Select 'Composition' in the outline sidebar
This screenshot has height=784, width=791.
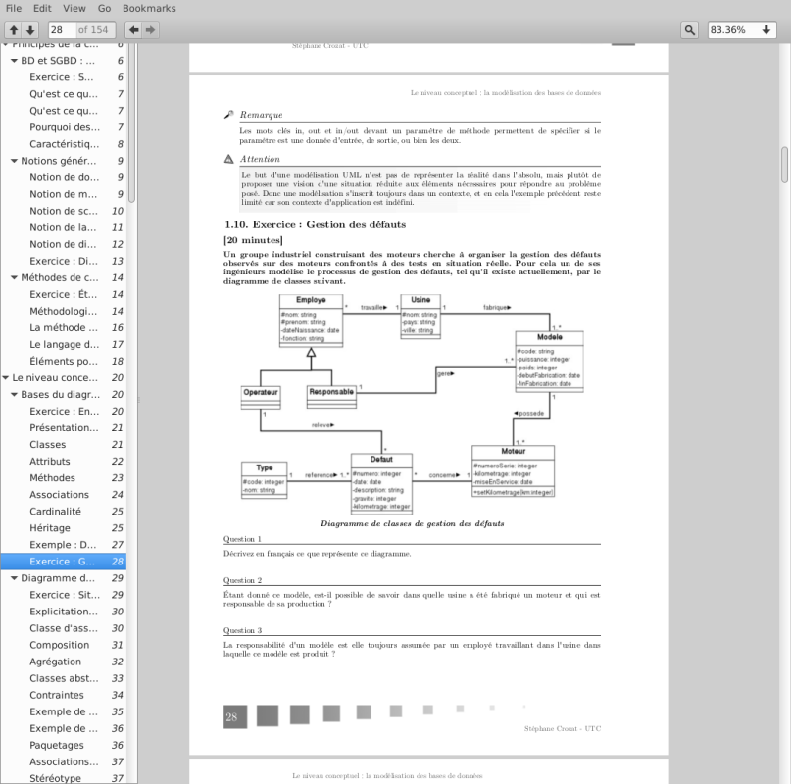tap(59, 645)
